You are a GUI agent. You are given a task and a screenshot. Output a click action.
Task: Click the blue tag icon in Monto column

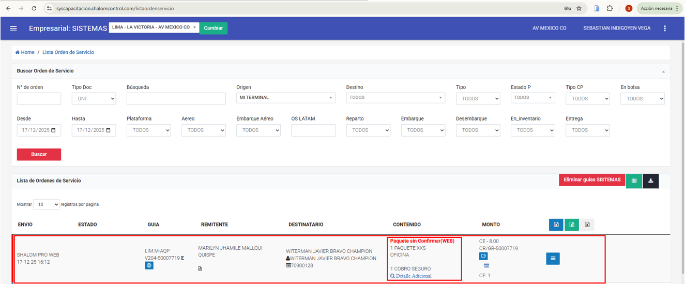484,256
